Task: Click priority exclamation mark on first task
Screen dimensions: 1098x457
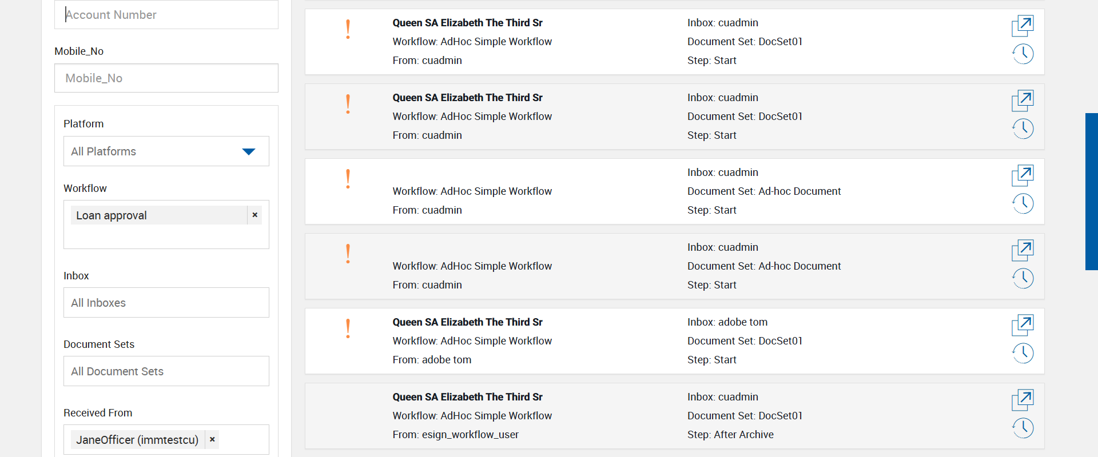Action: click(x=348, y=29)
